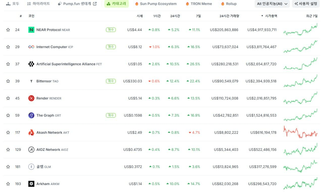
Task: Toggle star for Artificial Superintelligence Alliance
Action: coord(8,64)
